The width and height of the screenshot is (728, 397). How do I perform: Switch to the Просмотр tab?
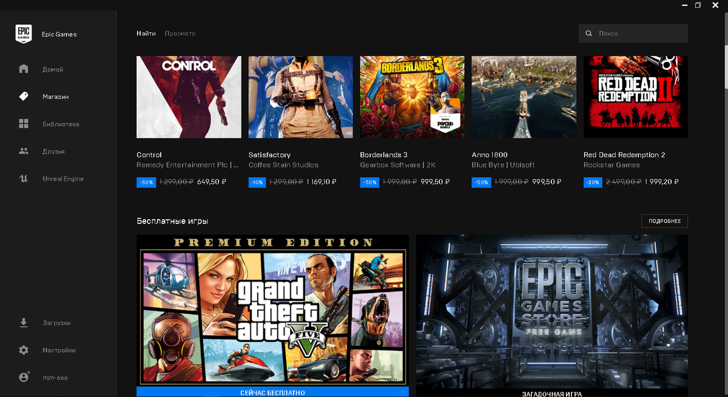pyautogui.click(x=180, y=33)
